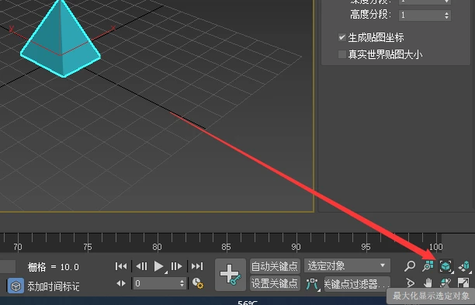Click the Set Keys plus-key button
The width and height of the screenshot is (475, 305).
(231, 275)
